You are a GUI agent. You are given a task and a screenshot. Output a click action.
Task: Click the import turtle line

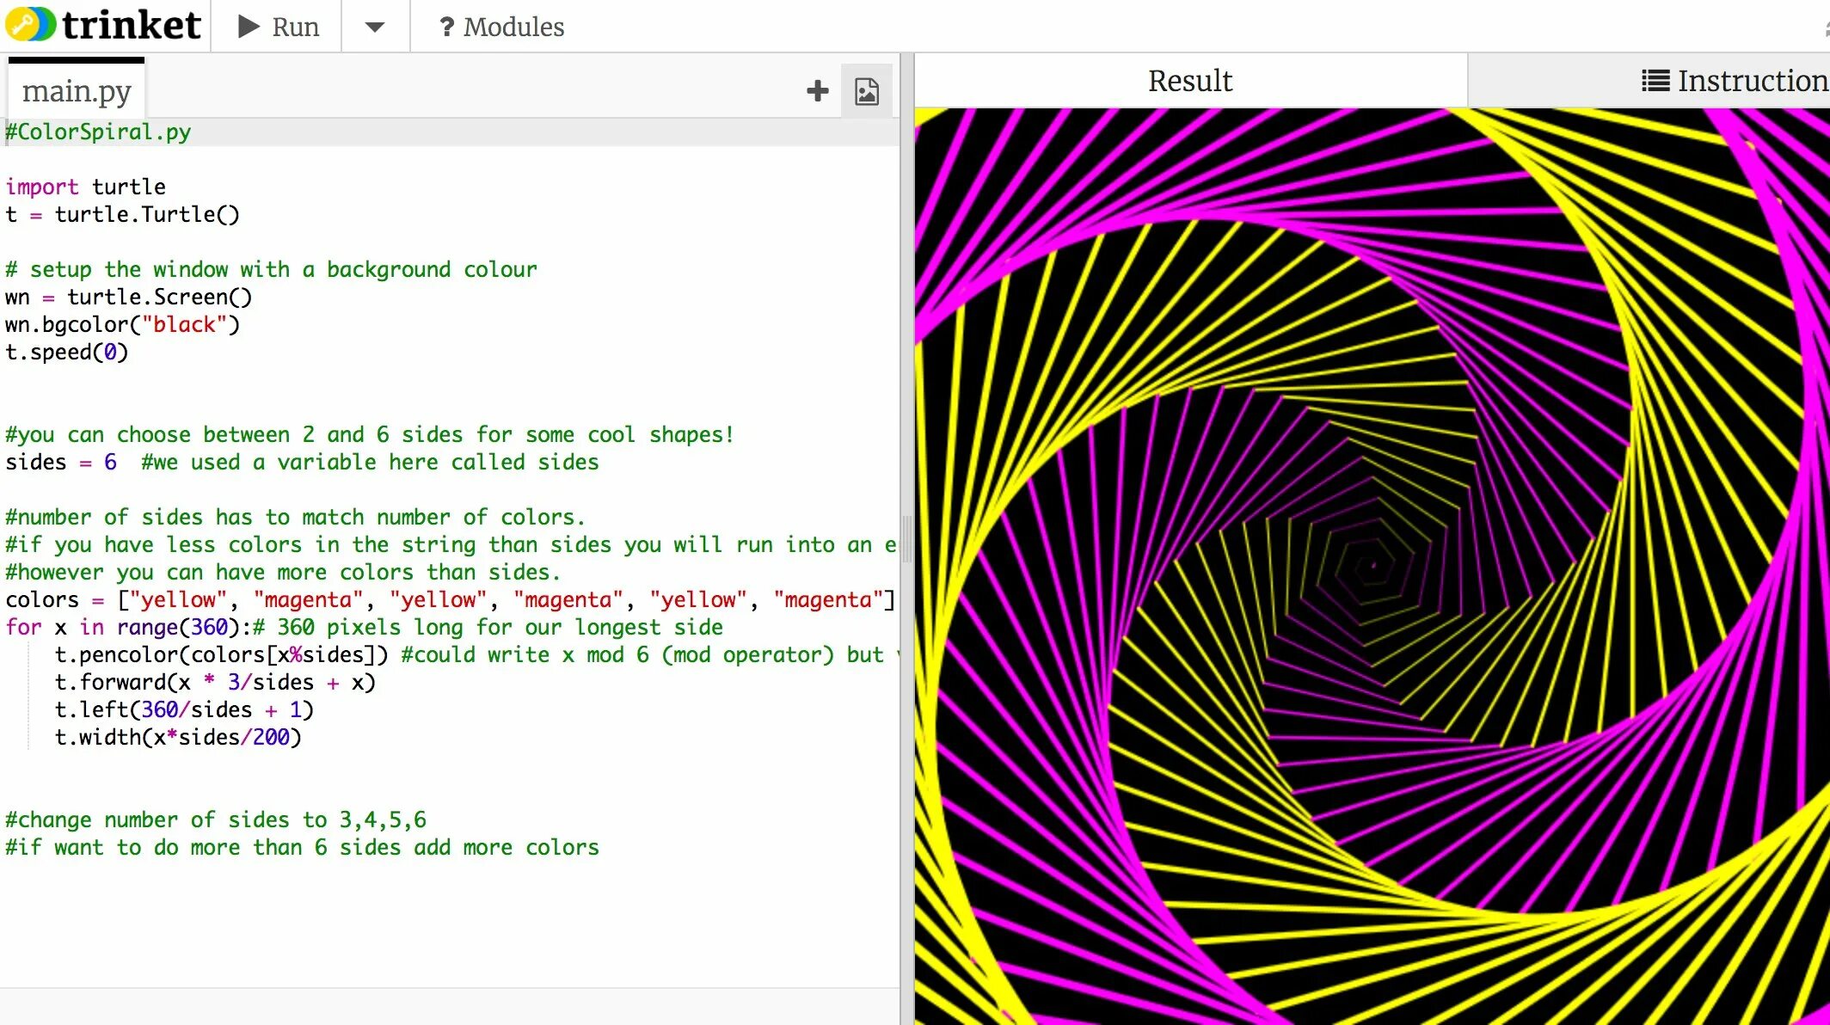(86, 187)
